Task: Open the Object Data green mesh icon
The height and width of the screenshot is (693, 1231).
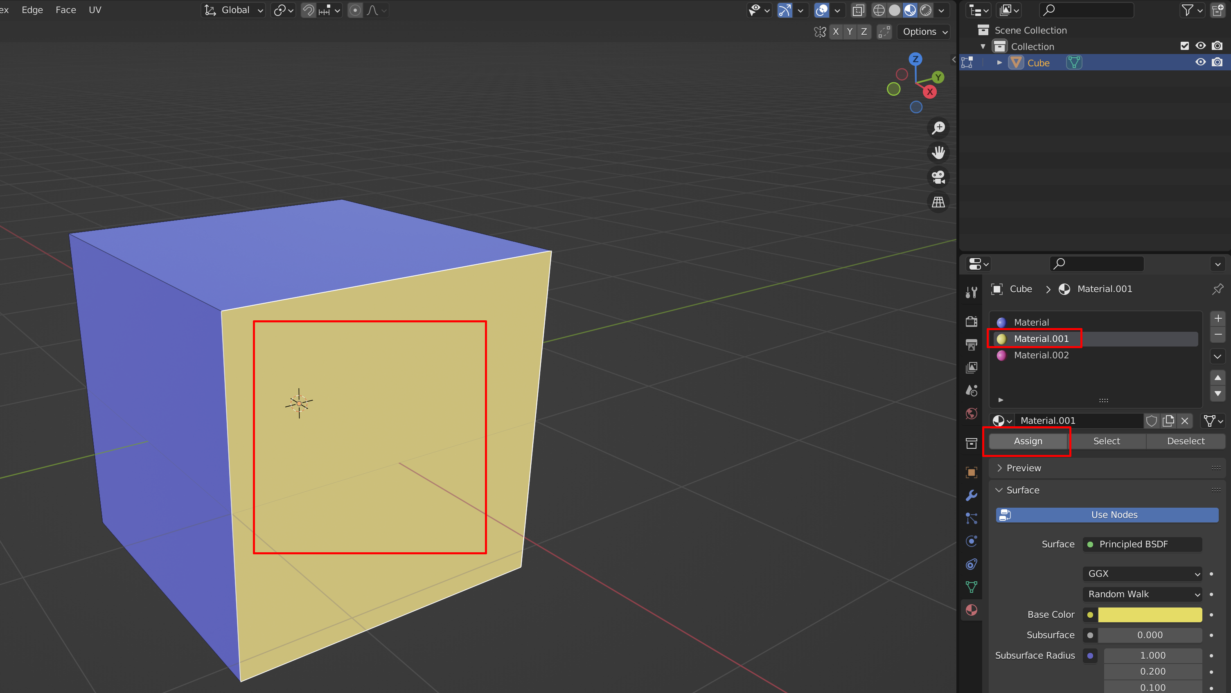Action: click(971, 587)
